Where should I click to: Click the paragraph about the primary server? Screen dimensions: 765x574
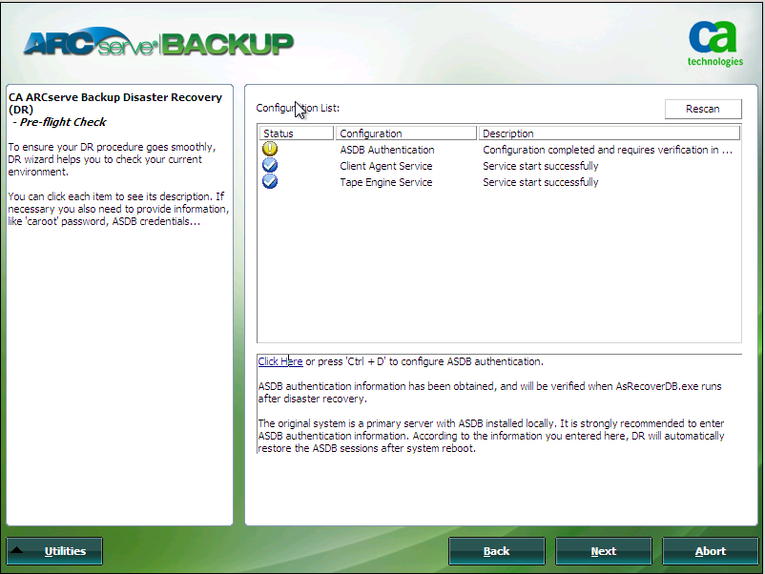click(x=491, y=436)
